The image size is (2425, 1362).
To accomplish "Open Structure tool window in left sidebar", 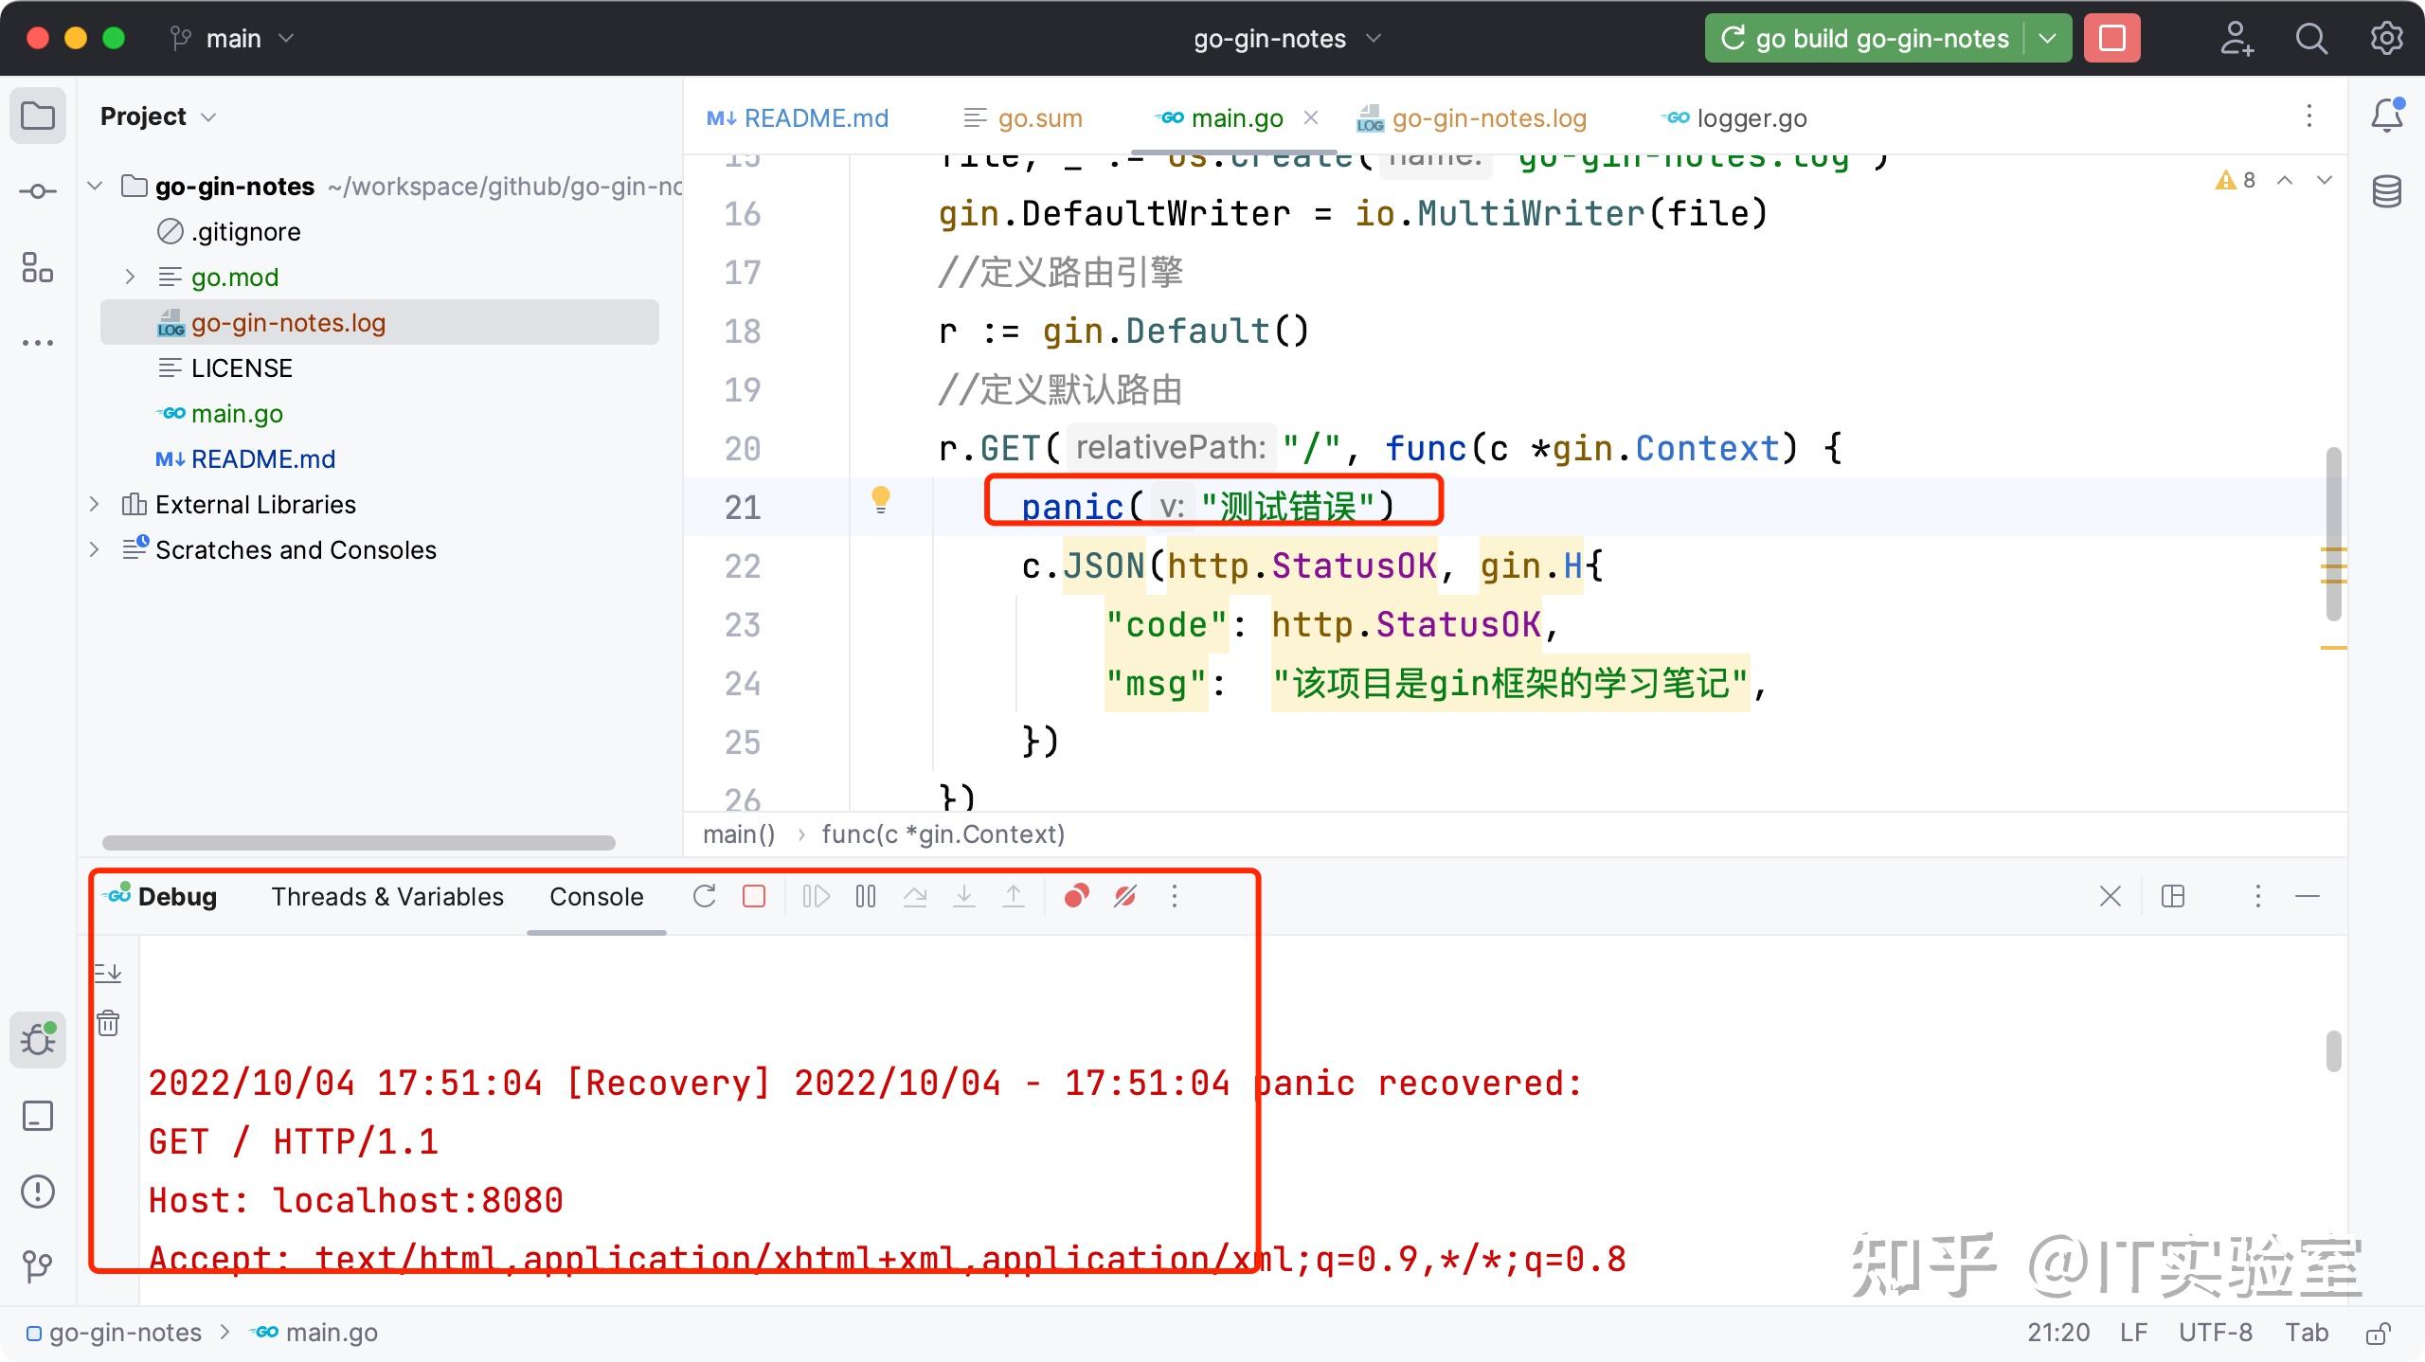I will pyautogui.click(x=38, y=267).
